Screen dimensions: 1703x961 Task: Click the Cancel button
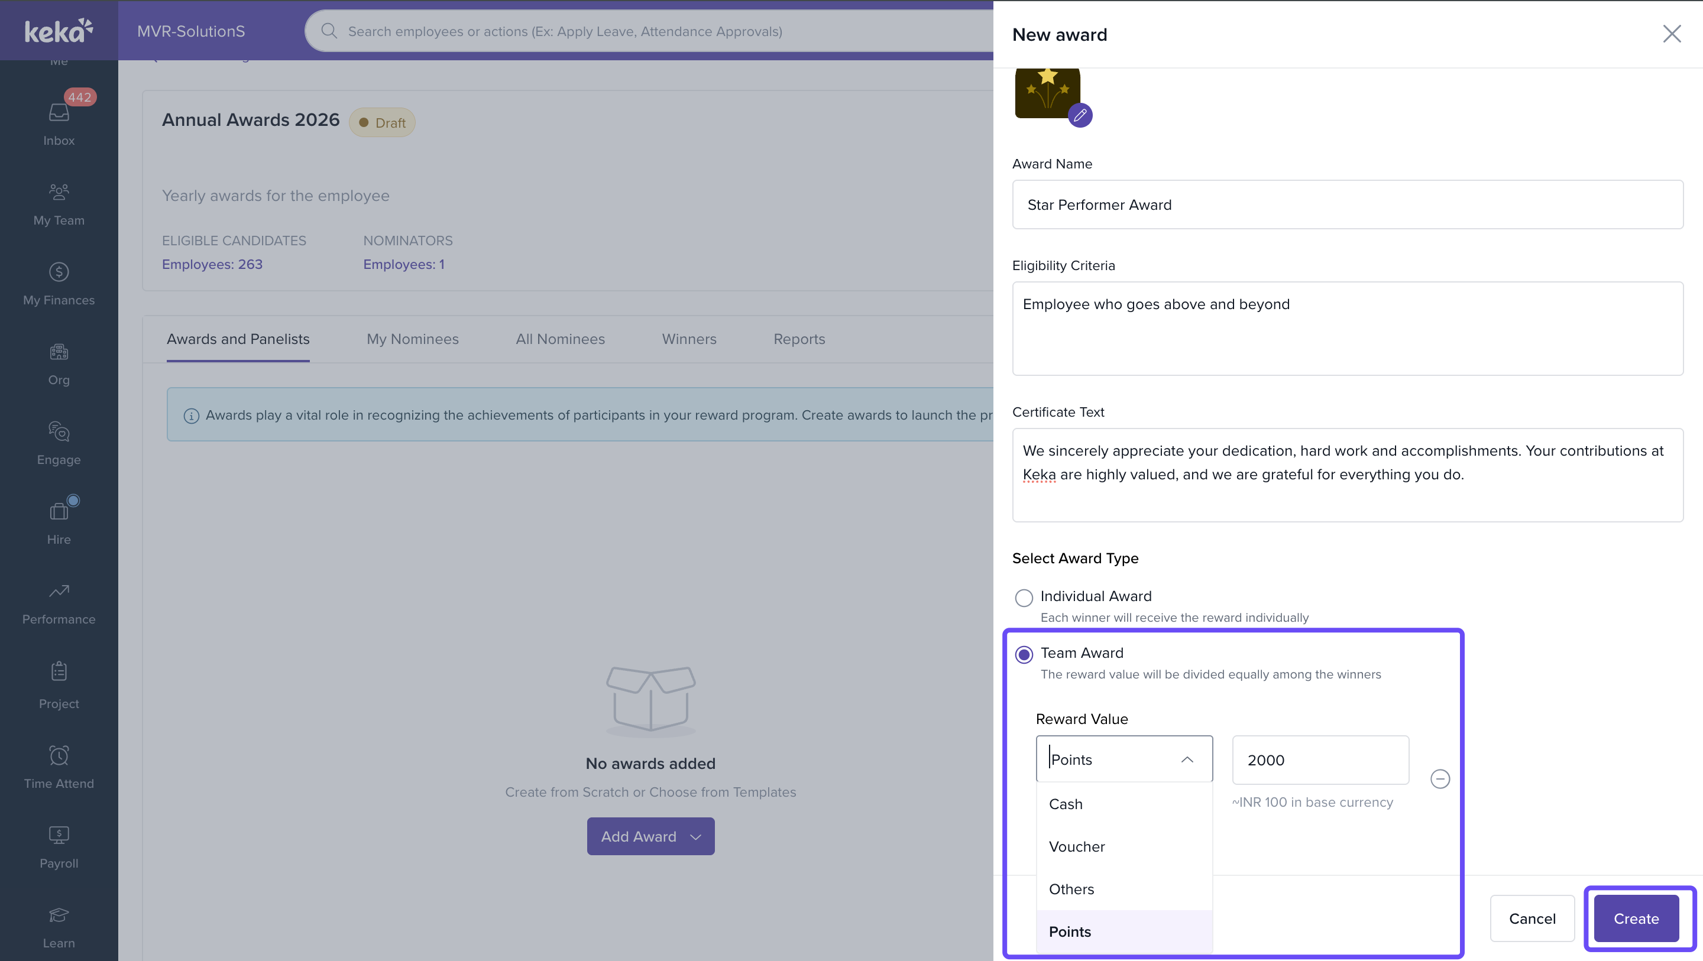(1532, 918)
